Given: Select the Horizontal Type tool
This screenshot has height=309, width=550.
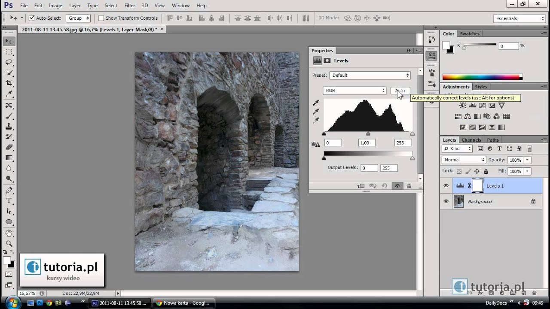Looking at the screenshot, I should click(9, 201).
